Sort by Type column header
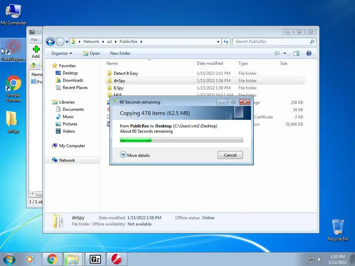The height and width of the screenshot is (266, 355). coord(257,63)
